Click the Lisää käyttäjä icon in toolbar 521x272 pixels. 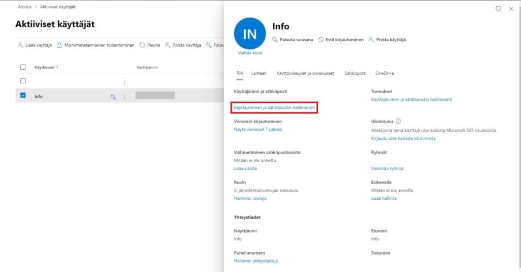pyautogui.click(x=20, y=45)
